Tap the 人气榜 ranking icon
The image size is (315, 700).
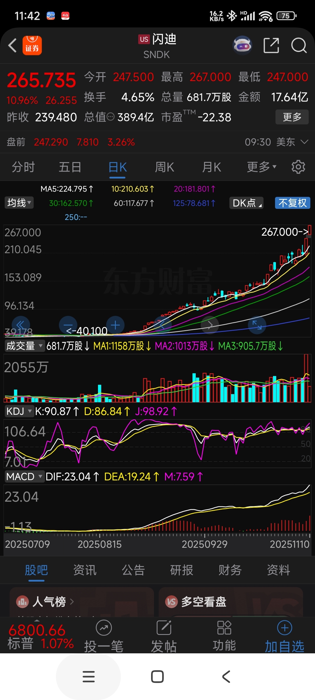[23, 602]
